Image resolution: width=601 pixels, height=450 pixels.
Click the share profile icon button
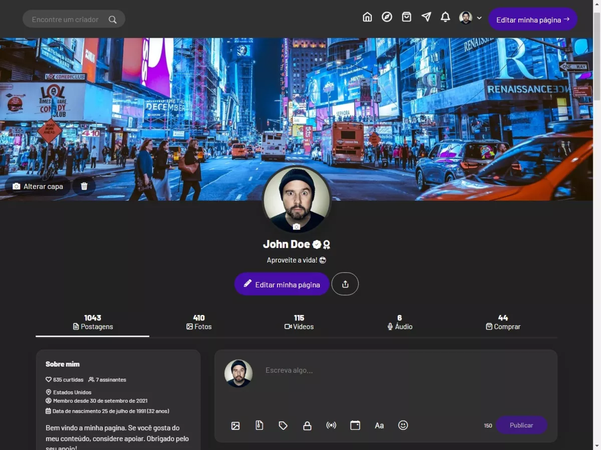(345, 284)
